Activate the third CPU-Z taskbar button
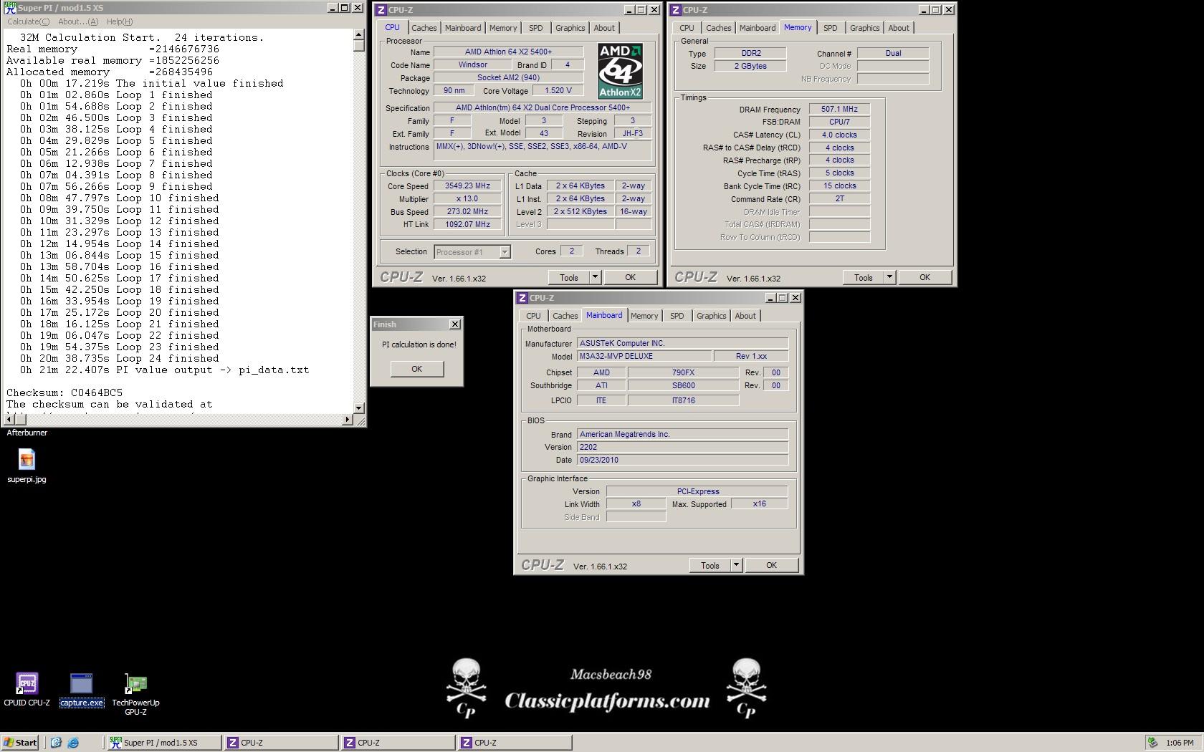Viewport: 1204px width, 752px height. coord(514,743)
